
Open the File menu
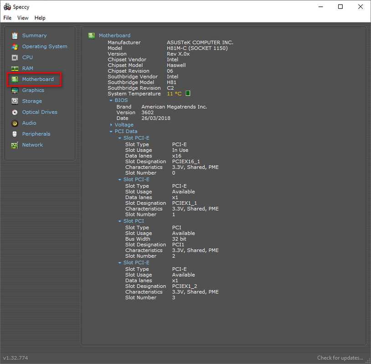[7, 18]
